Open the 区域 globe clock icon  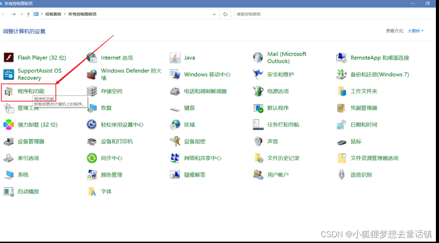pos(175,125)
